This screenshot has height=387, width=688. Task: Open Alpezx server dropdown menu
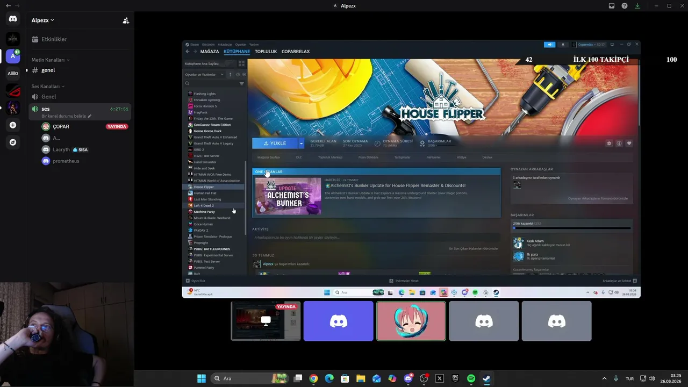43,20
